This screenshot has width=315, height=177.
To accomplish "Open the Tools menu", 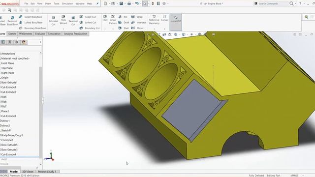I will [57, 3].
